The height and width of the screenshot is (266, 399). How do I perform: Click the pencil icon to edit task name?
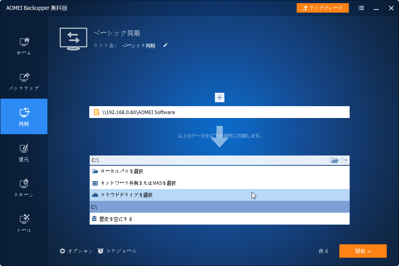(x=166, y=45)
